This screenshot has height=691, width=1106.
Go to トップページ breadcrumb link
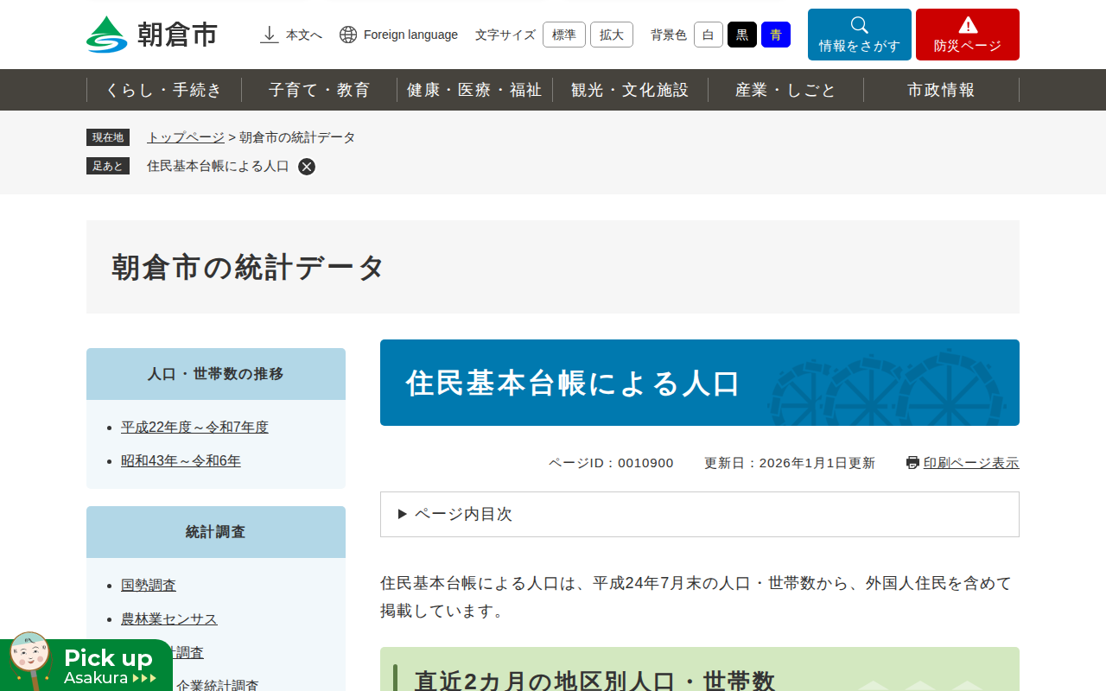tap(185, 137)
